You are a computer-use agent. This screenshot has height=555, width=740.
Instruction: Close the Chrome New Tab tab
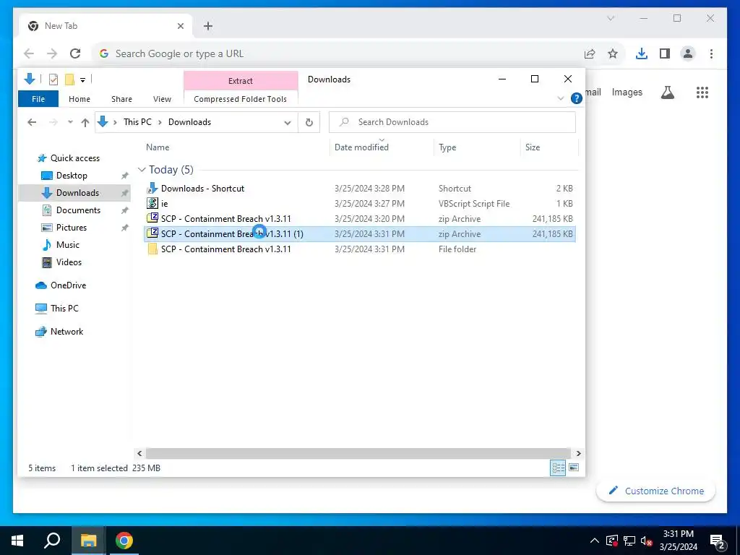pyautogui.click(x=180, y=26)
